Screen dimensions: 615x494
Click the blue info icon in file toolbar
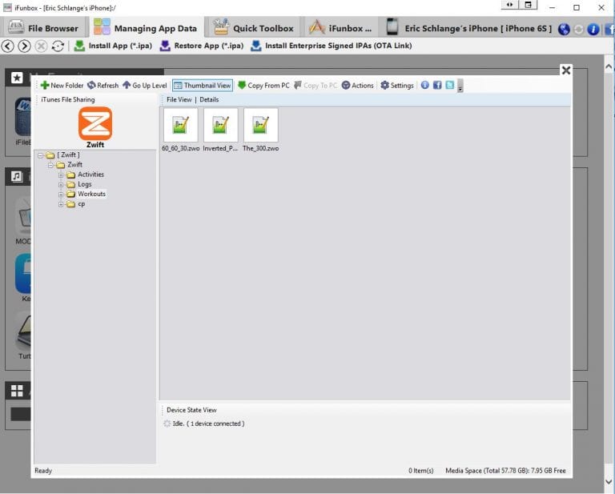tap(424, 86)
